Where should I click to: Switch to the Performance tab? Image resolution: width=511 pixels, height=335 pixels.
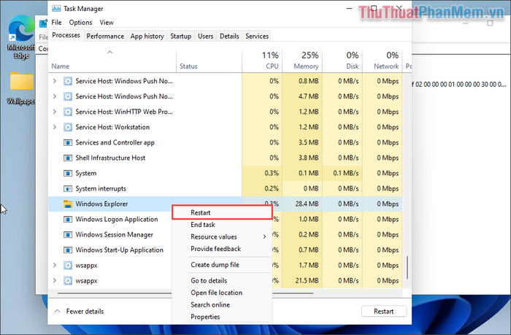pos(105,36)
